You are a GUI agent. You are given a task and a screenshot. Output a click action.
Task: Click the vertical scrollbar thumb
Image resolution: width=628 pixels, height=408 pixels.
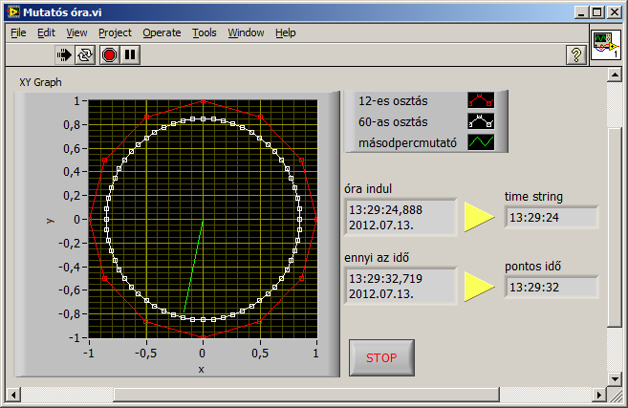(614, 227)
